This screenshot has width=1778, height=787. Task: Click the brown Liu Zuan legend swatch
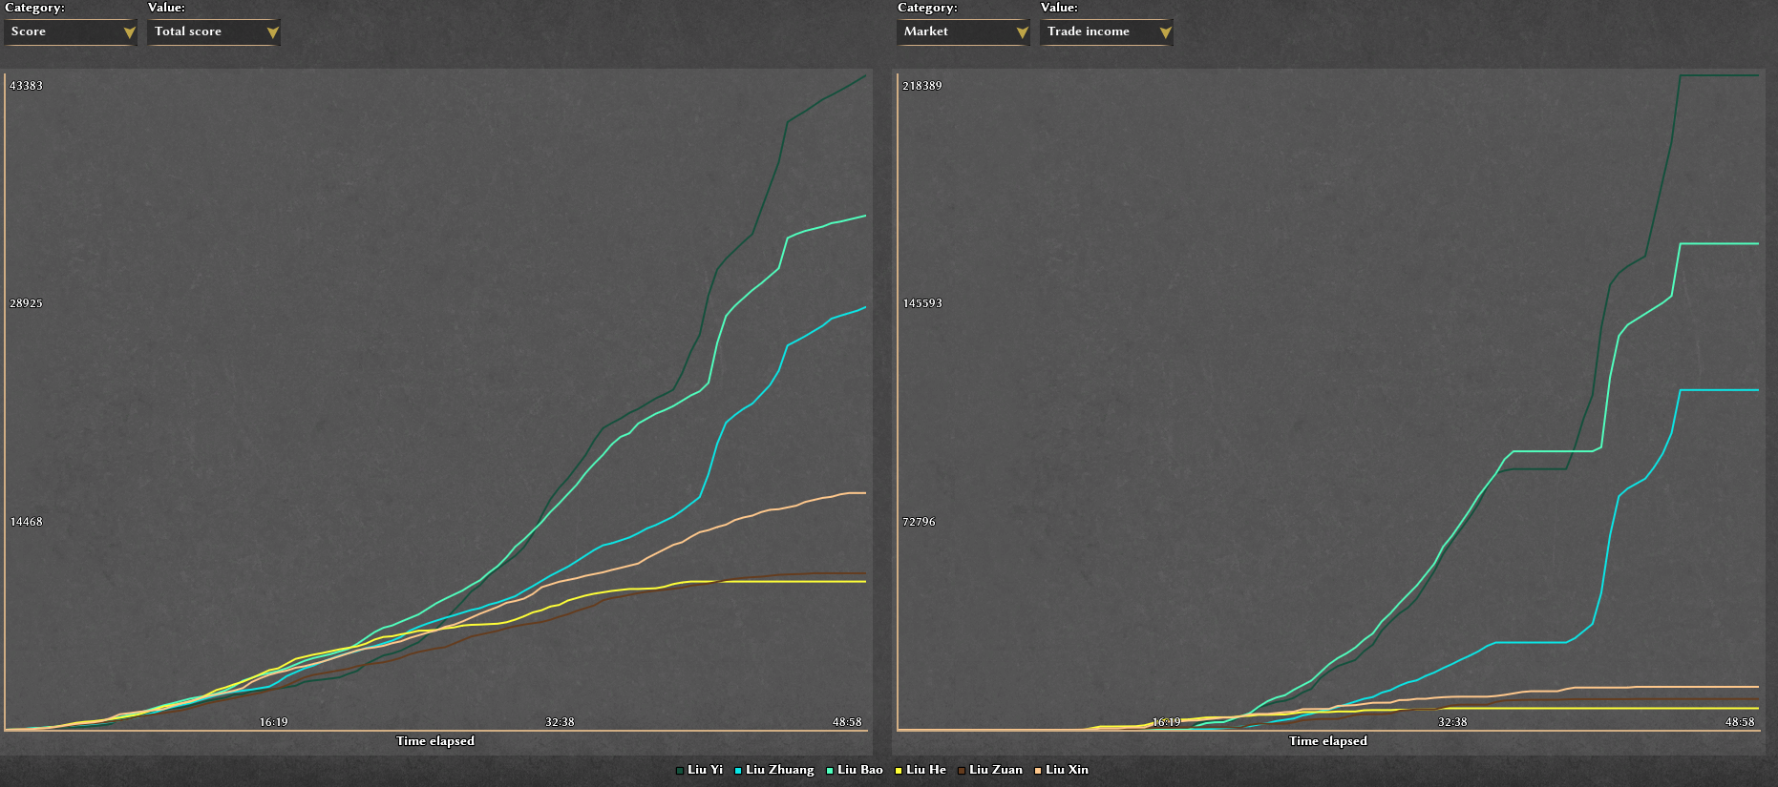click(x=962, y=771)
